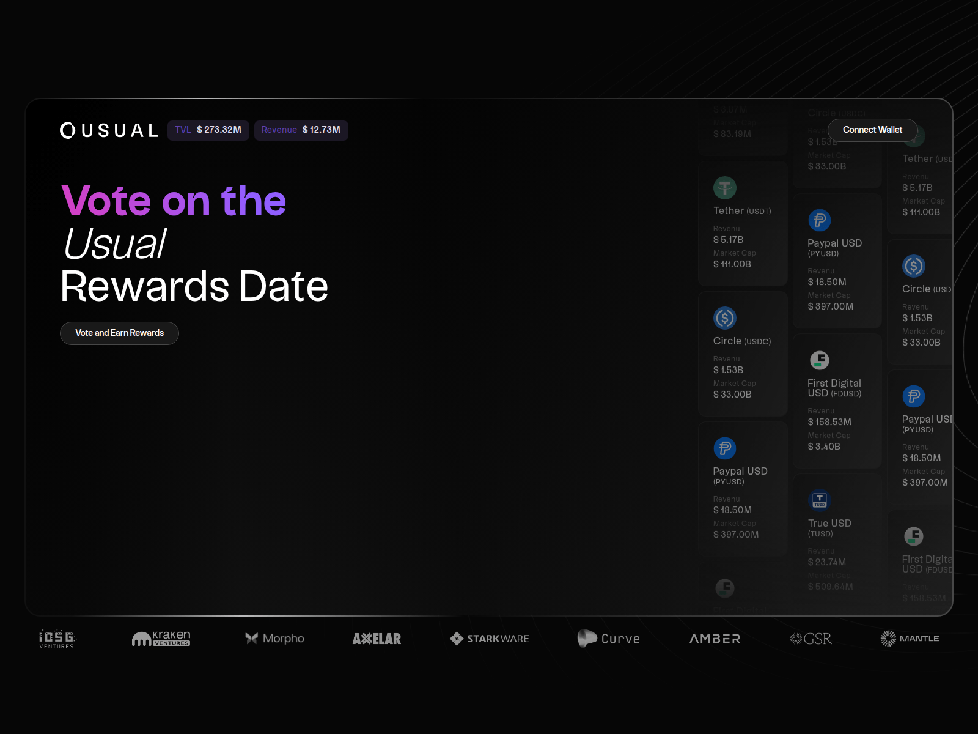Image resolution: width=978 pixels, height=734 pixels.
Task: Click the First Digital icon in right column
Action: coord(914,536)
